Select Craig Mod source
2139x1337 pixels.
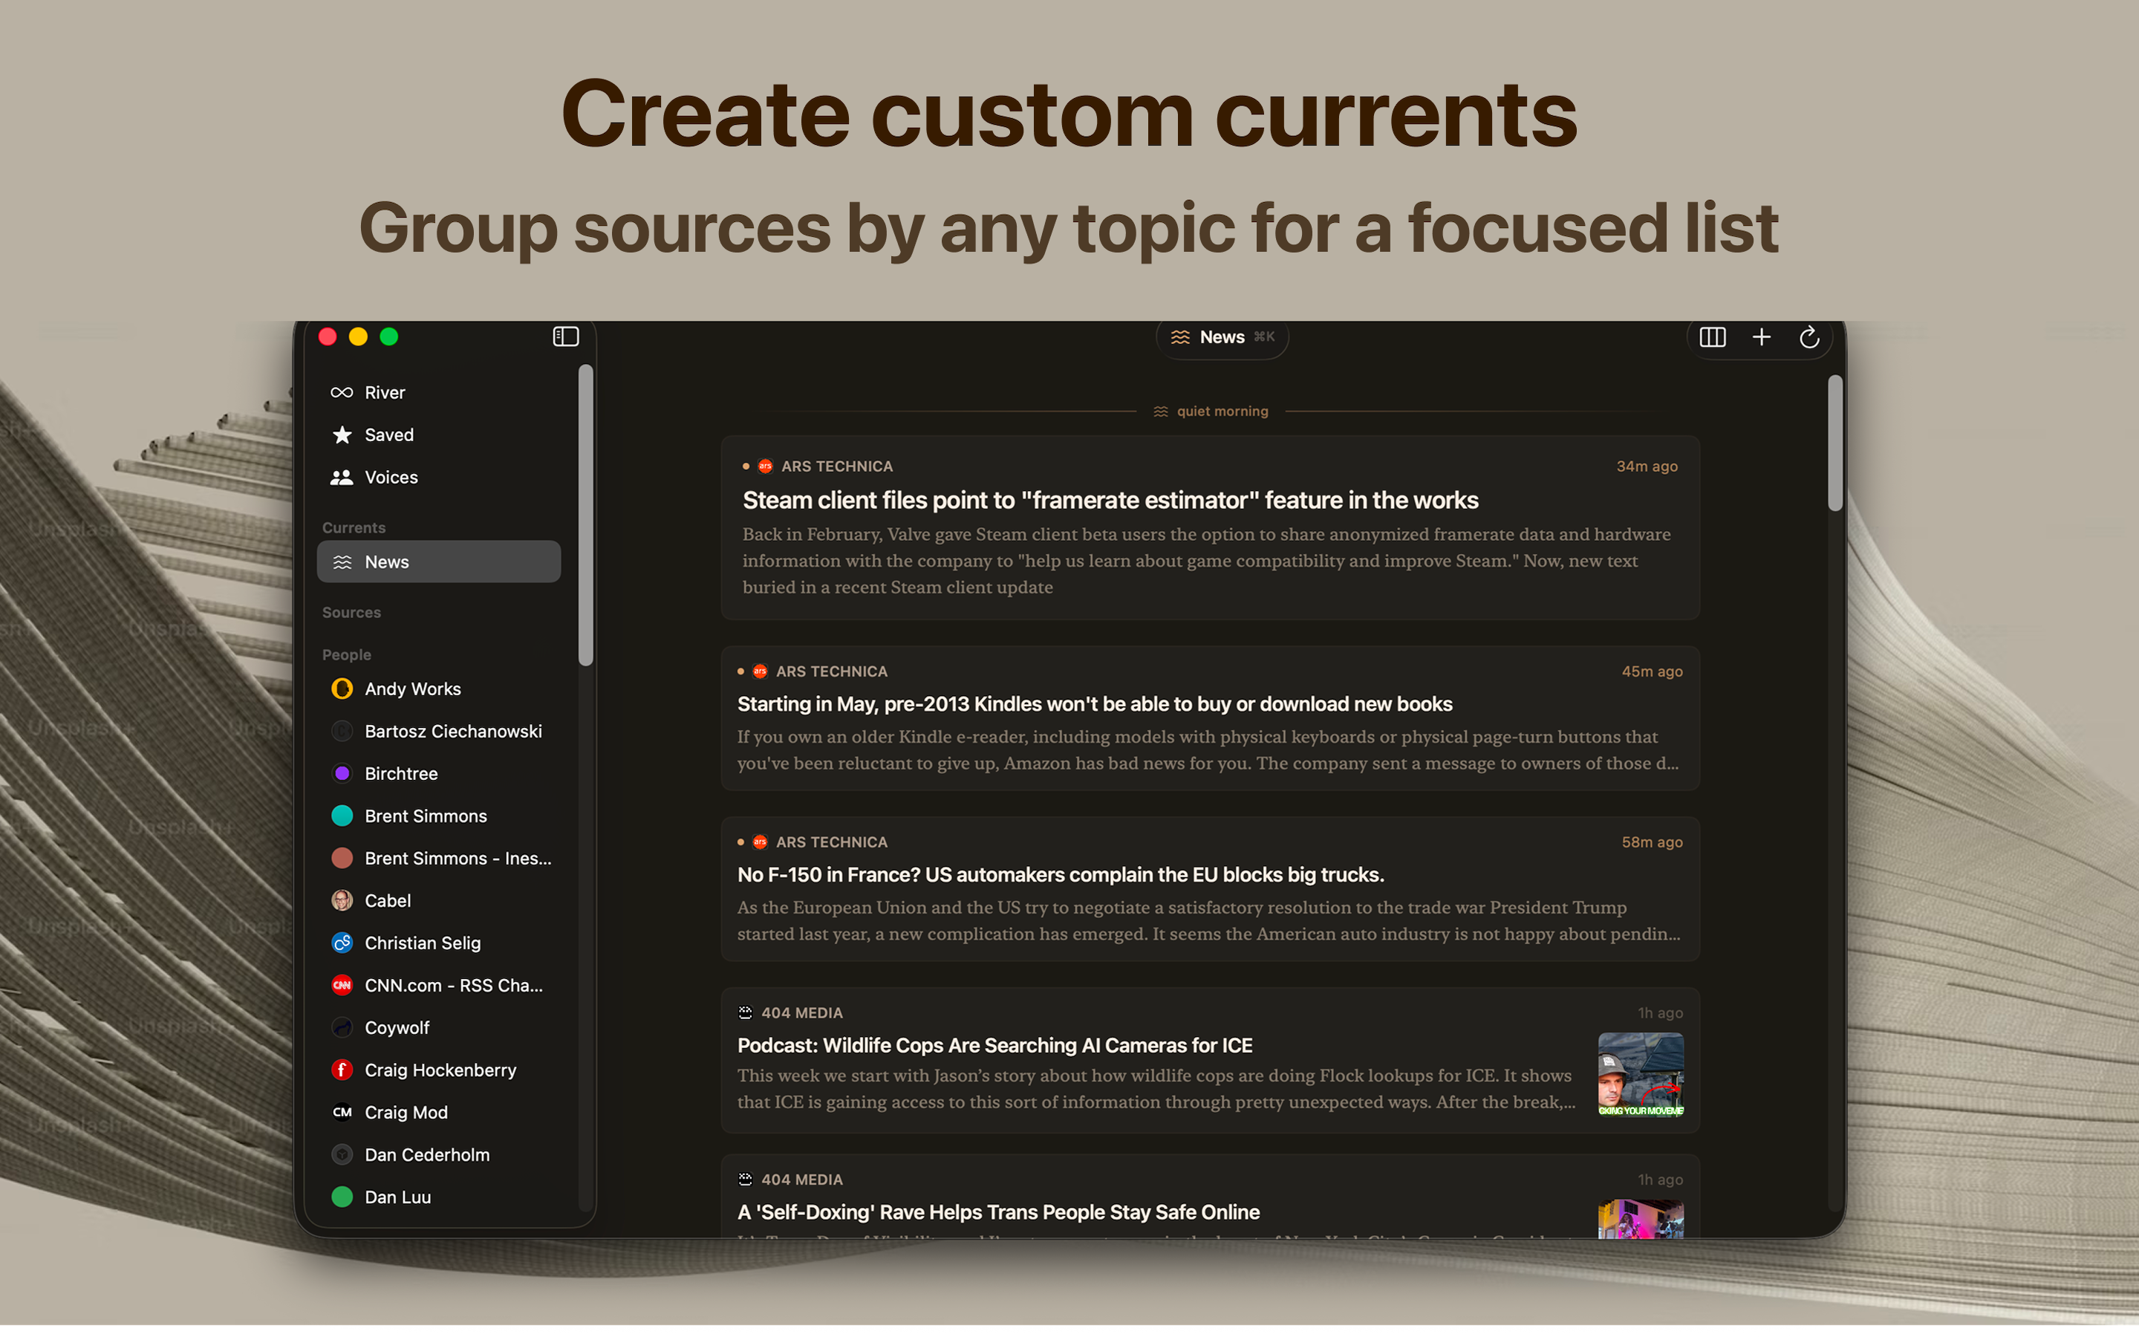438,1113
